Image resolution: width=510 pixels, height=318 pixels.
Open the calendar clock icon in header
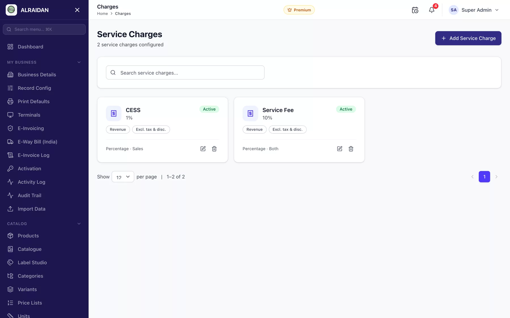[x=415, y=10]
